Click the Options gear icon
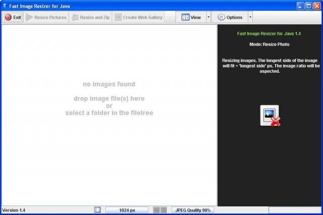323x215 pixels. coord(221,17)
